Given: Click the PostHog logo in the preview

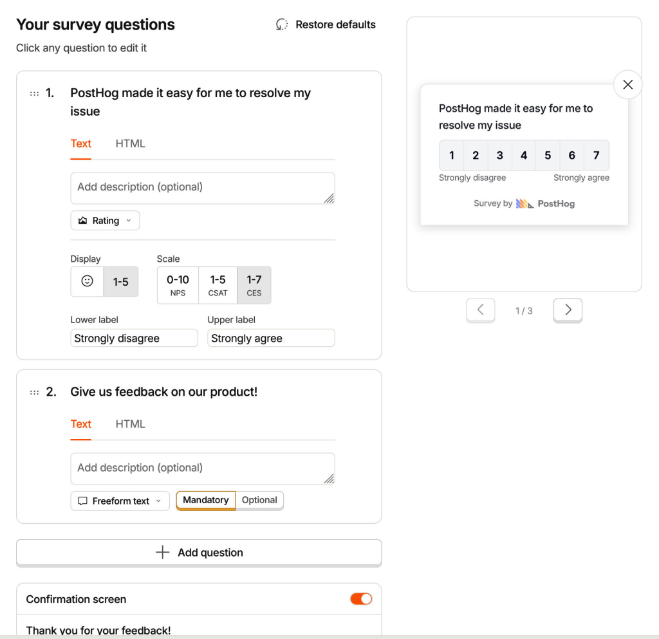Looking at the screenshot, I should [x=545, y=204].
